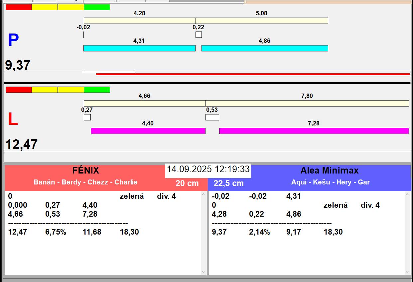Select the FÉNIX team header
Image resolution: width=413 pixels, height=282 pixels.
86,171
